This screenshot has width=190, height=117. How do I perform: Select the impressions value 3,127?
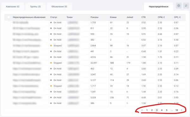(93, 80)
